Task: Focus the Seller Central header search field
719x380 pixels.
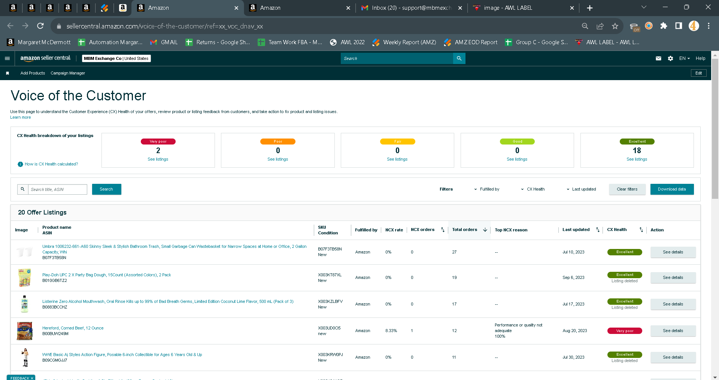Action: click(397, 58)
